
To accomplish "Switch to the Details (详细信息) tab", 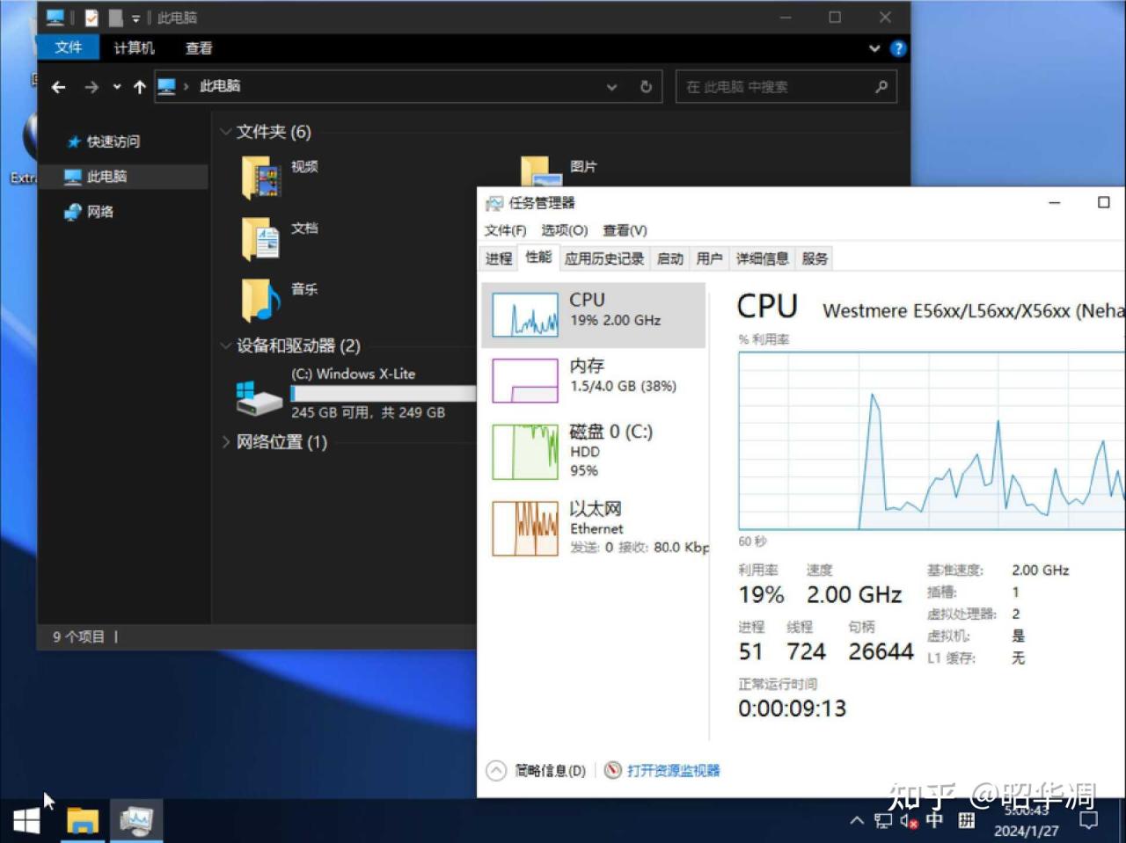I will pyautogui.click(x=762, y=258).
